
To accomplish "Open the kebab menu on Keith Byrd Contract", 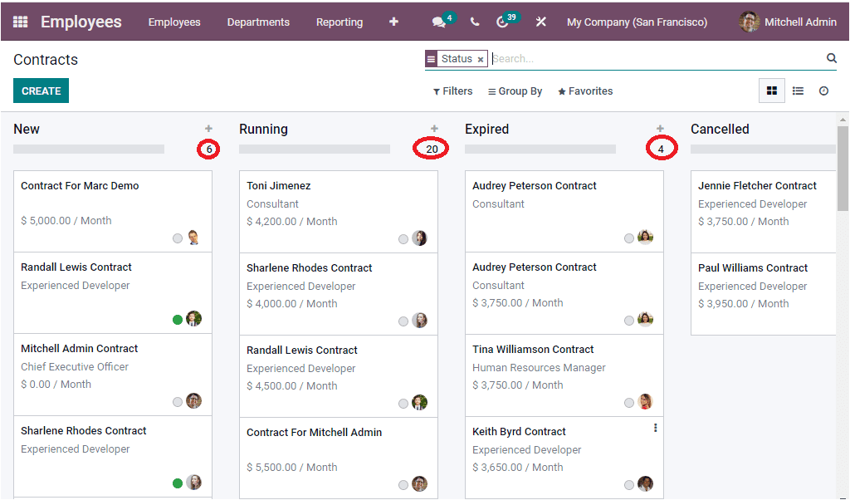I will [x=655, y=427].
